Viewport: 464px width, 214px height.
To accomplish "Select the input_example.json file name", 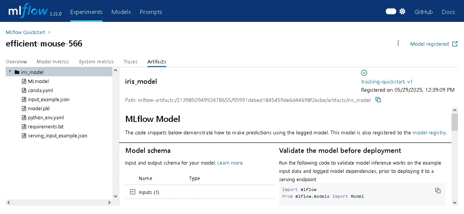I will click(49, 99).
